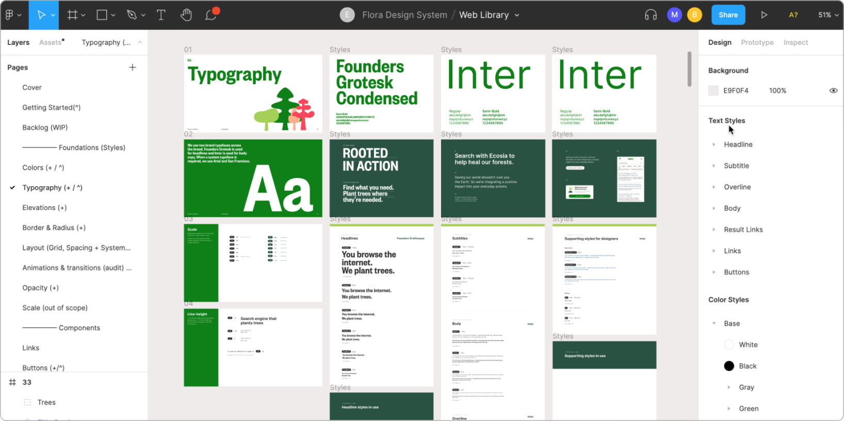Expand the Subtitle text style group
The width and height of the screenshot is (844, 421).
(714, 166)
